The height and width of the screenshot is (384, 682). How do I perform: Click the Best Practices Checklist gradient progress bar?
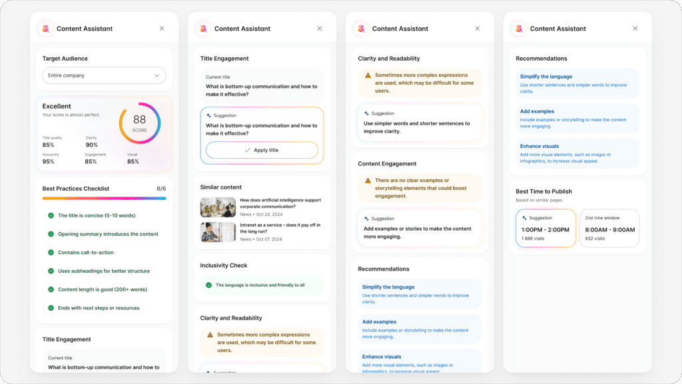pos(104,198)
